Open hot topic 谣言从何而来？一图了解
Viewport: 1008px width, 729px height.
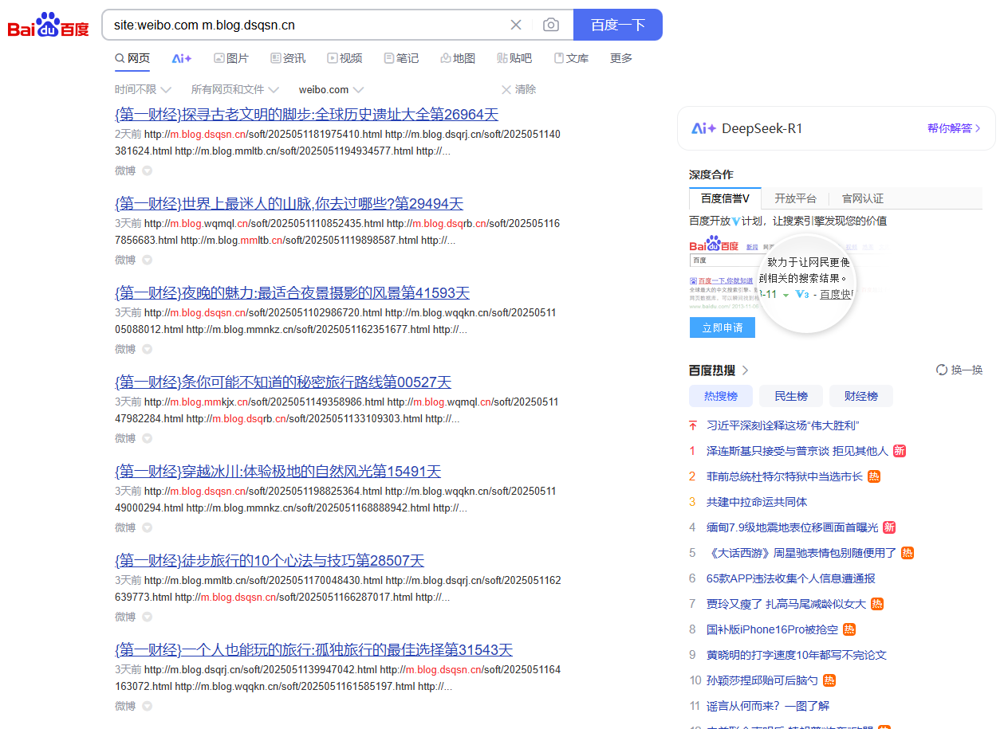coord(768,706)
